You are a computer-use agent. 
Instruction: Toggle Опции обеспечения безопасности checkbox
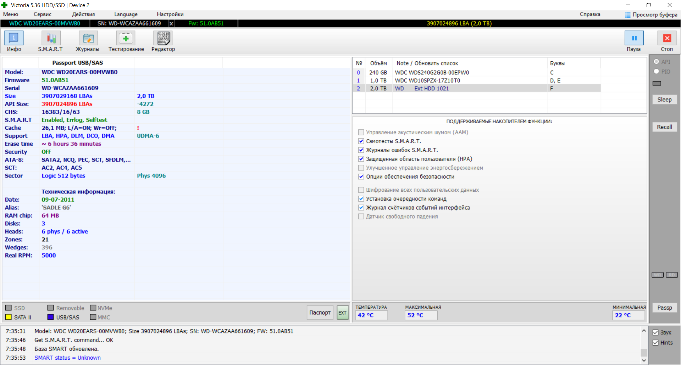(361, 176)
